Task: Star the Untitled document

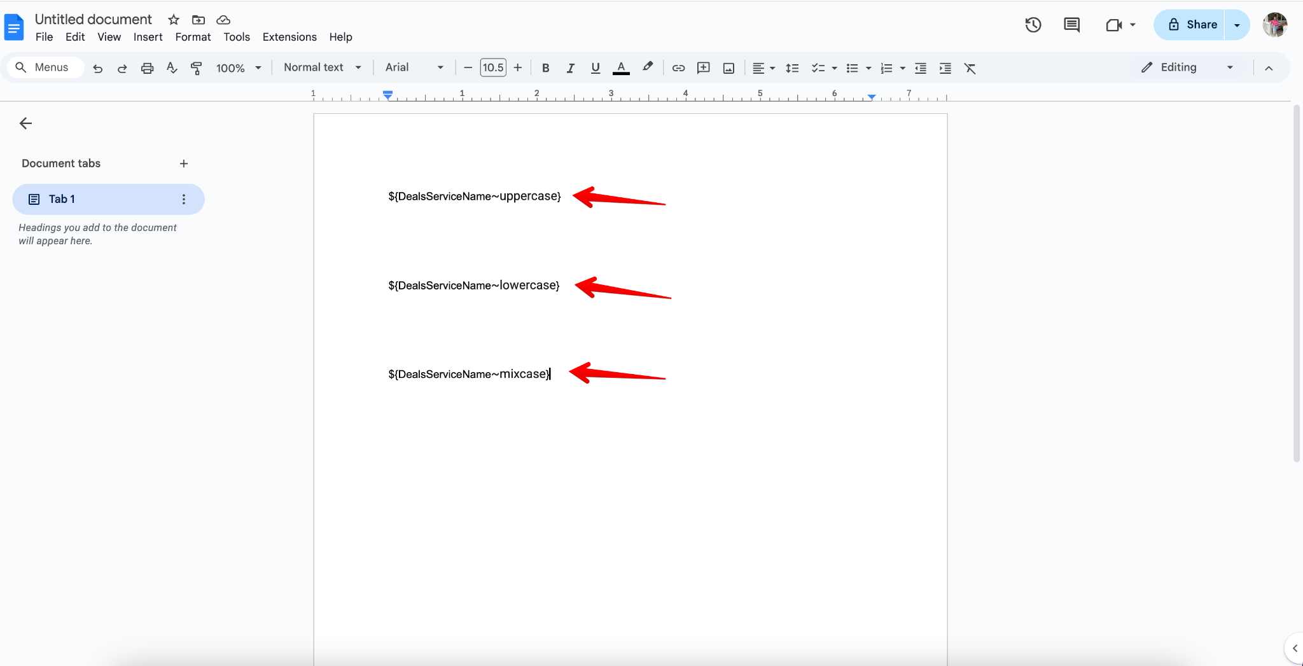Action: point(174,20)
